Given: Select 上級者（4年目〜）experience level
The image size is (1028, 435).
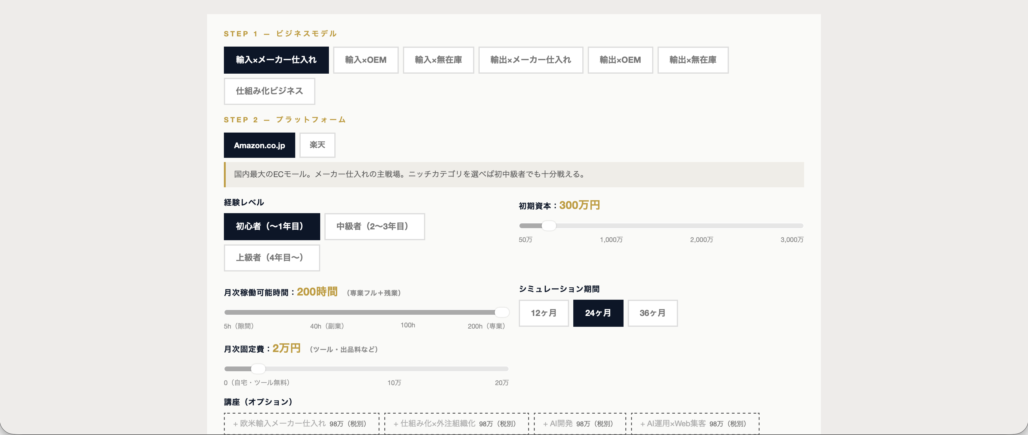Looking at the screenshot, I should coord(272,258).
